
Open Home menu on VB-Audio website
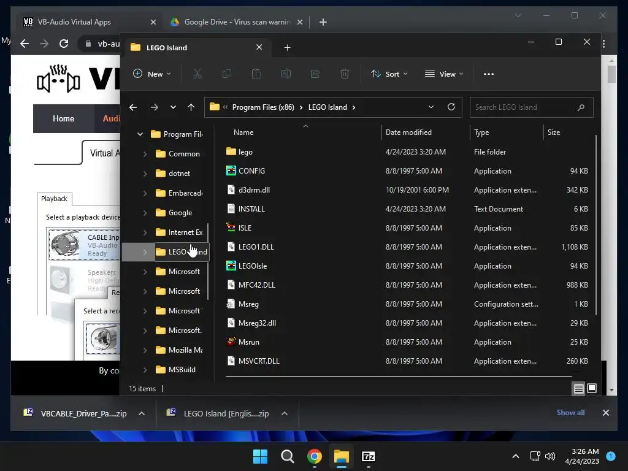click(x=63, y=118)
